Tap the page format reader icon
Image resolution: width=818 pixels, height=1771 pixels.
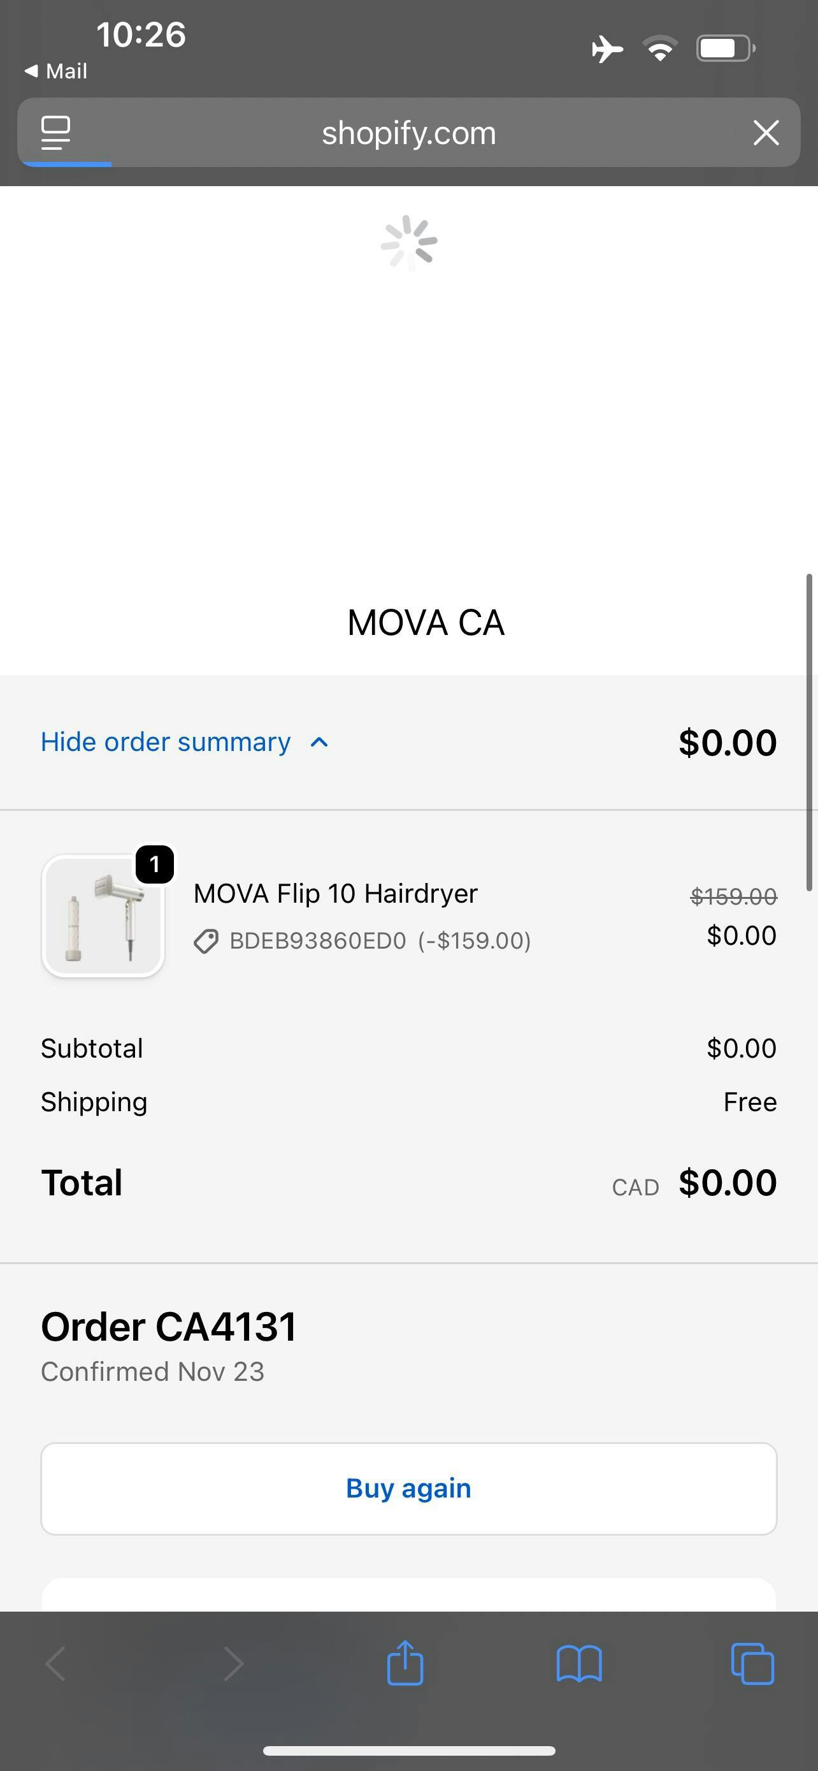[55, 133]
